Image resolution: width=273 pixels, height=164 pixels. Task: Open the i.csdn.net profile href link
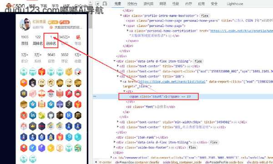[x=242, y=31]
